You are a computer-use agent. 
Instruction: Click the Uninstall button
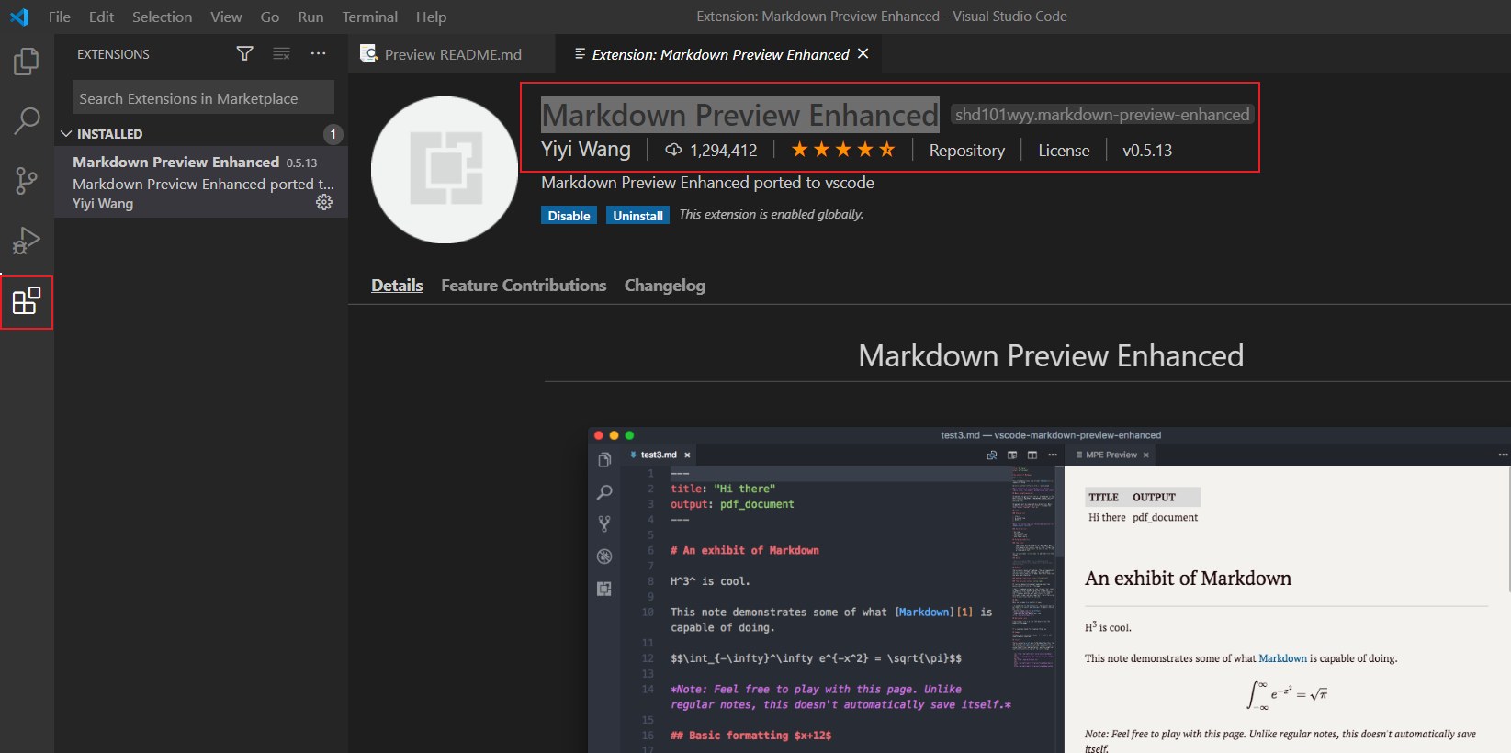coord(637,216)
